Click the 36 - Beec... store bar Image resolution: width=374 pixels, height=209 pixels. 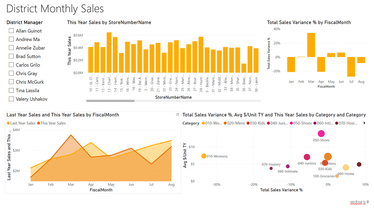pos(244,68)
